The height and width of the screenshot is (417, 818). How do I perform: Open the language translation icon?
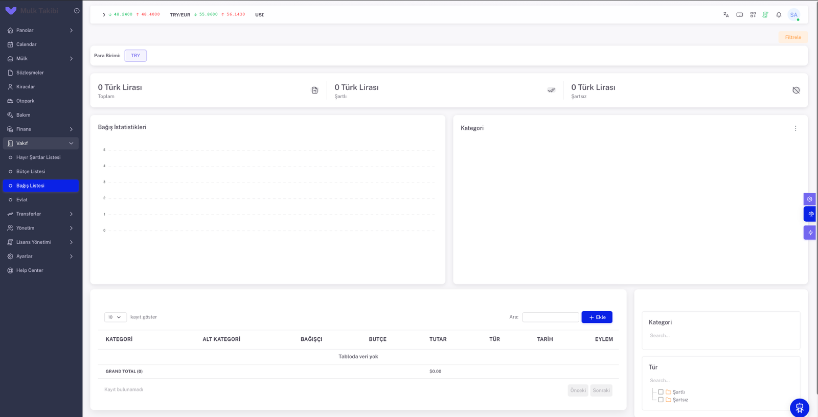(726, 15)
